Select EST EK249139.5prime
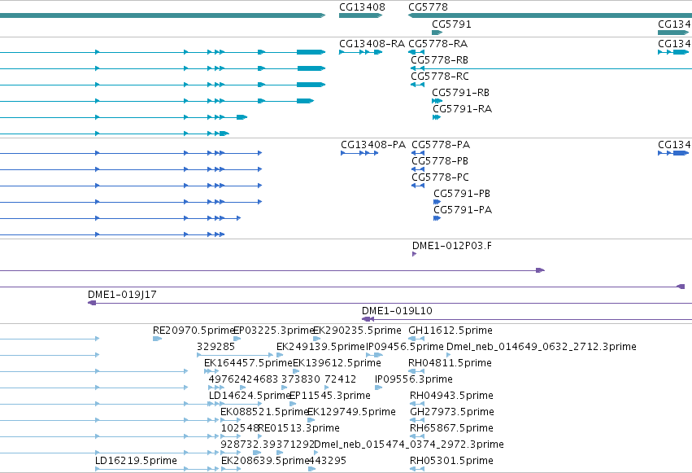Image resolution: width=692 pixels, height=473 pixels. click(x=320, y=347)
